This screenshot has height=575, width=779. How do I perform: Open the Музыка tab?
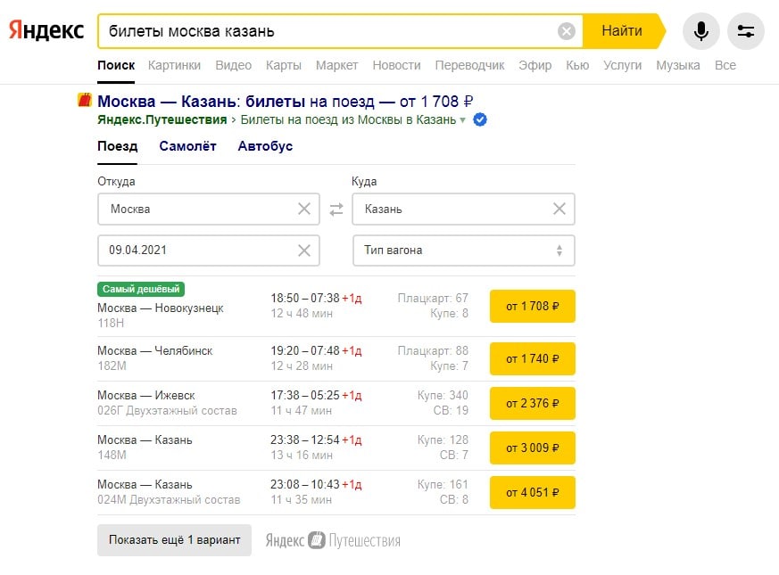678,65
